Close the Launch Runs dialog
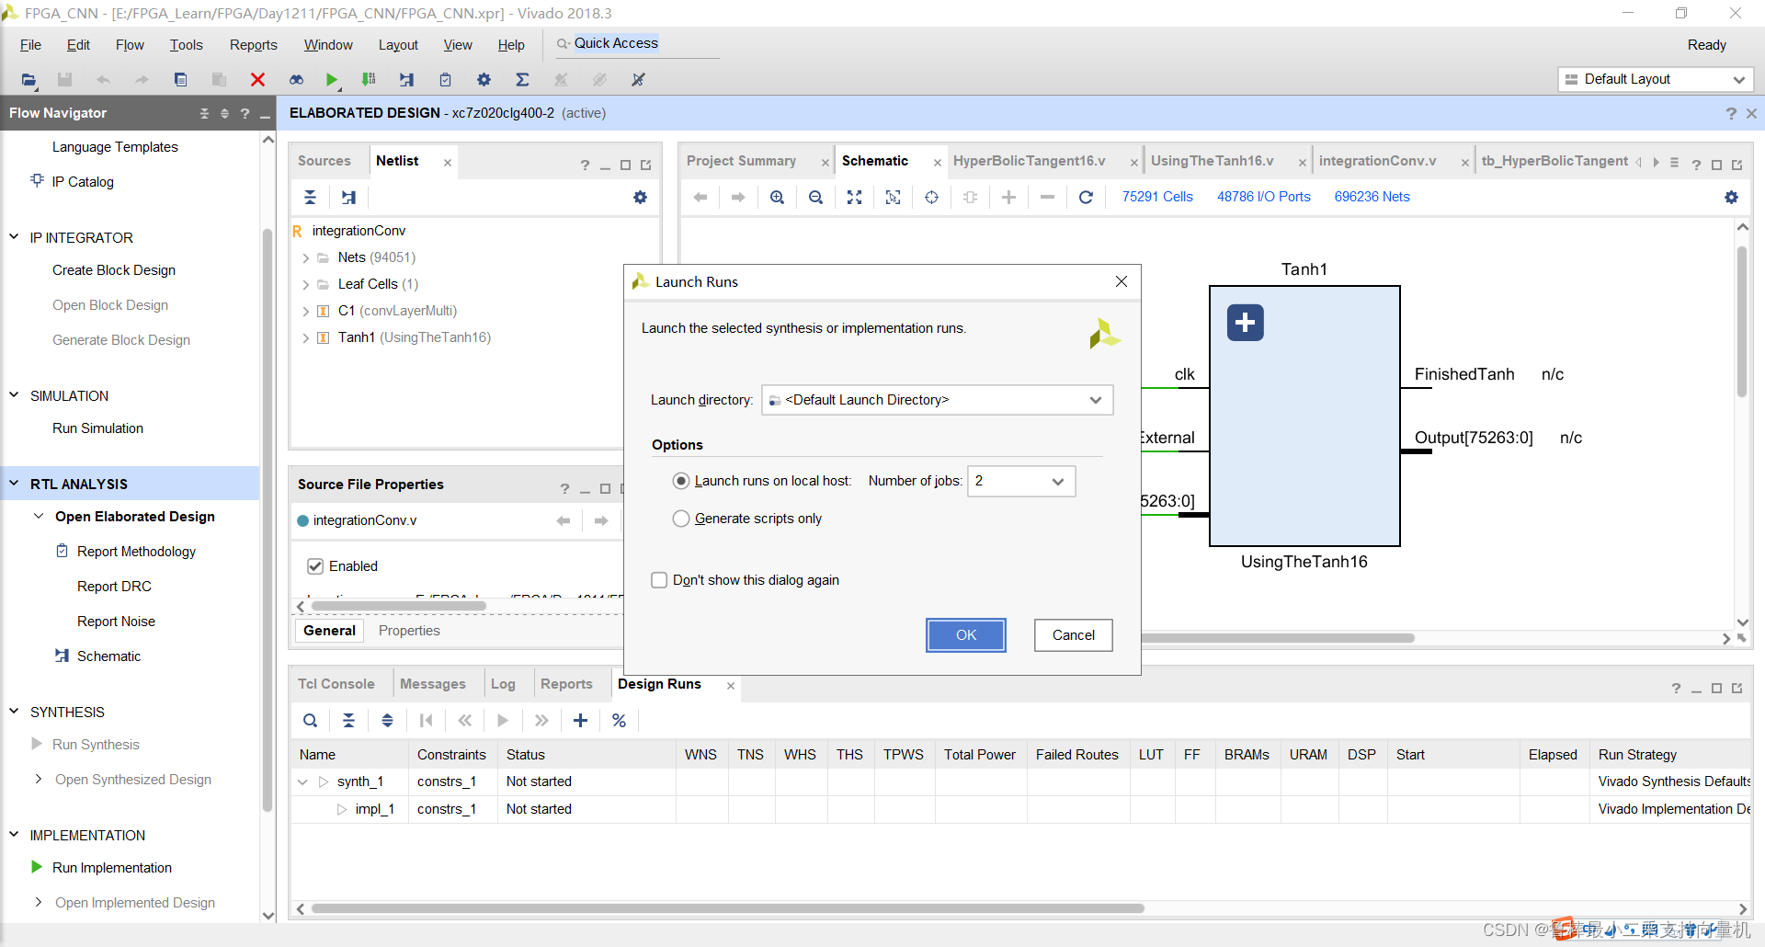Image resolution: width=1765 pixels, height=947 pixels. coord(1121,281)
